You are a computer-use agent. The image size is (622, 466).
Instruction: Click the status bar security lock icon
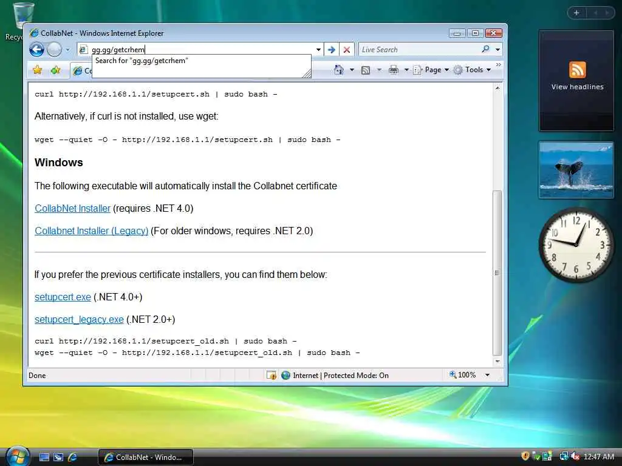coord(272,375)
